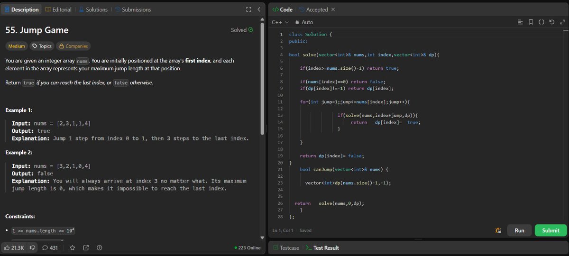Star the problem as favorite
Image resolution: width=569 pixels, height=256 pixels.
coord(73,247)
